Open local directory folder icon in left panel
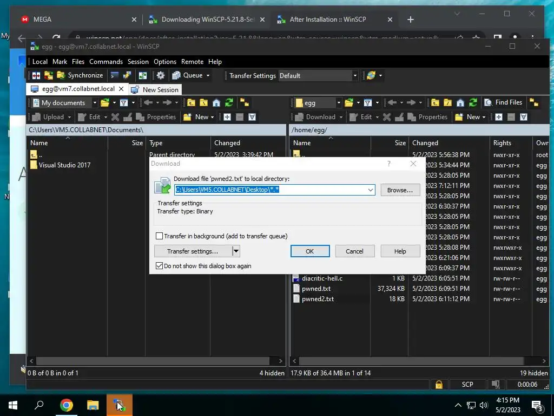 [105, 103]
